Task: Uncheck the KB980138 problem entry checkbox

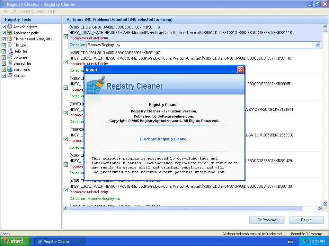Action: 66,190
